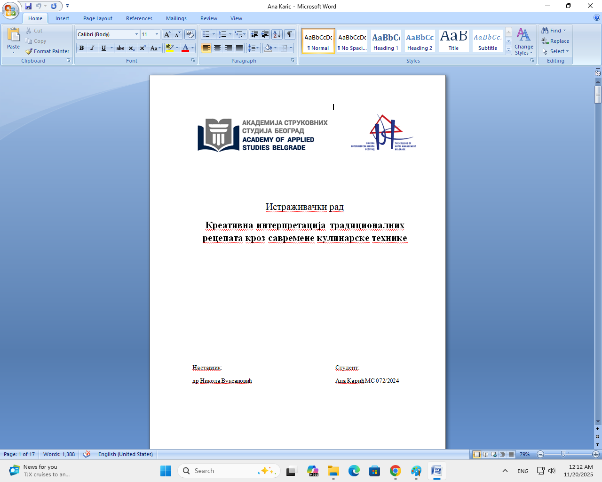Viewport: 602px width, 482px height.
Task: Apply the Heading 1 style
Action: [x=386, y=41]
